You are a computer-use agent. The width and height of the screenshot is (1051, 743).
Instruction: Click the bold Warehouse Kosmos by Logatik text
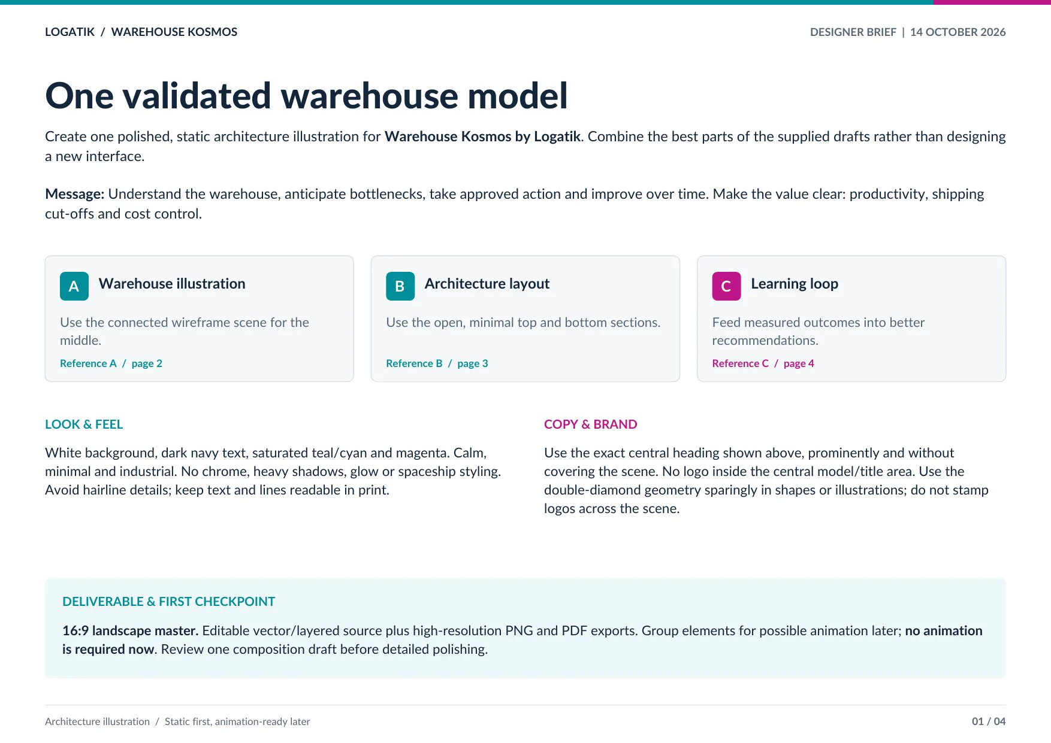click(482, 137)
